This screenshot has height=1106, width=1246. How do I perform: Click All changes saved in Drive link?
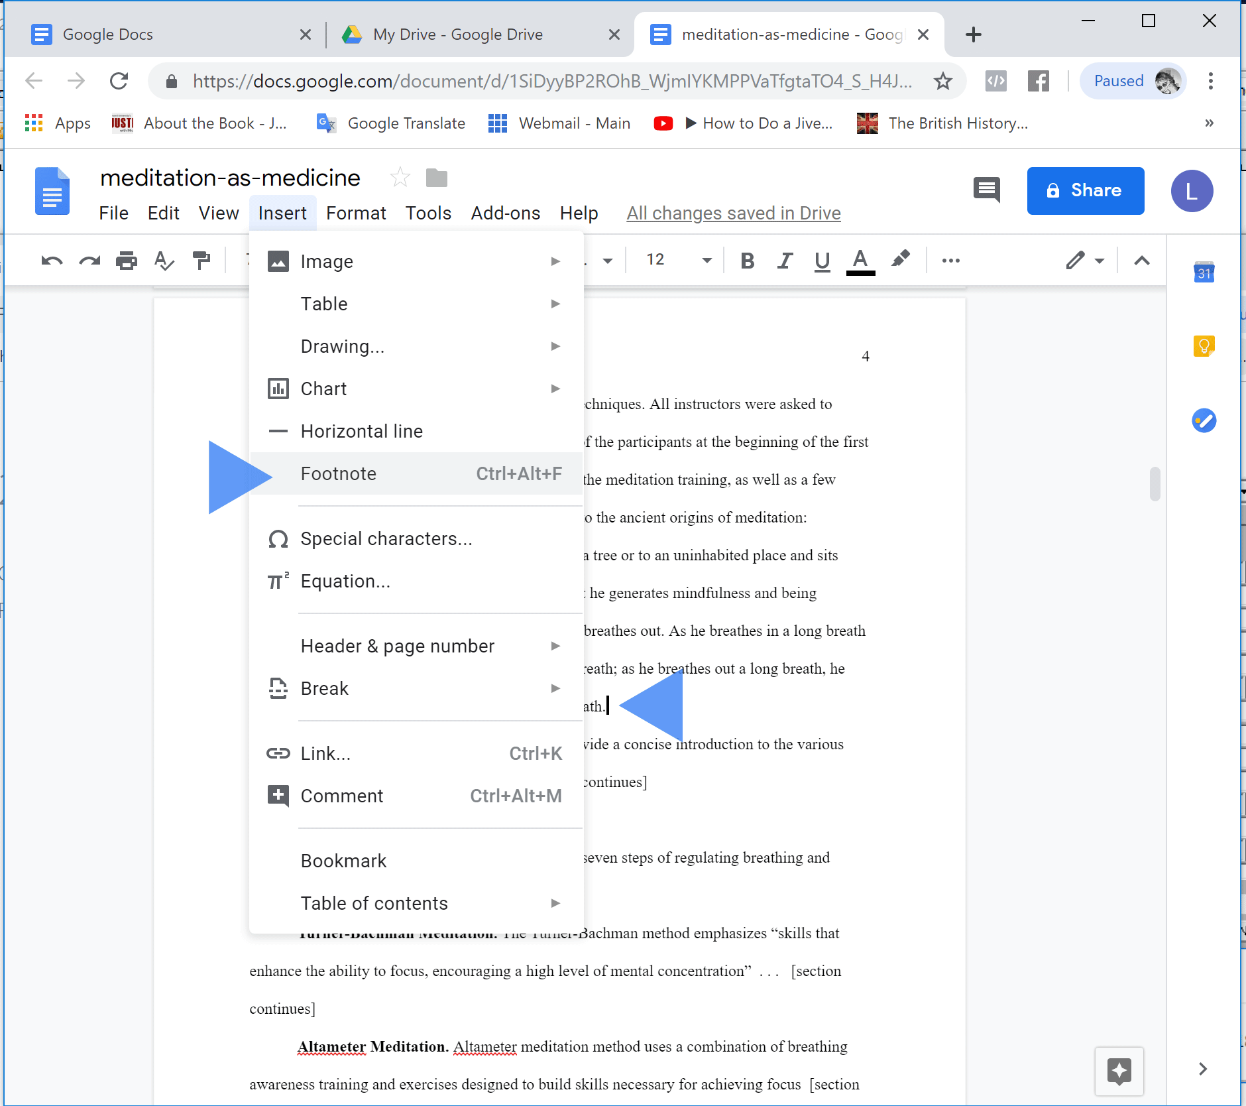733,213
